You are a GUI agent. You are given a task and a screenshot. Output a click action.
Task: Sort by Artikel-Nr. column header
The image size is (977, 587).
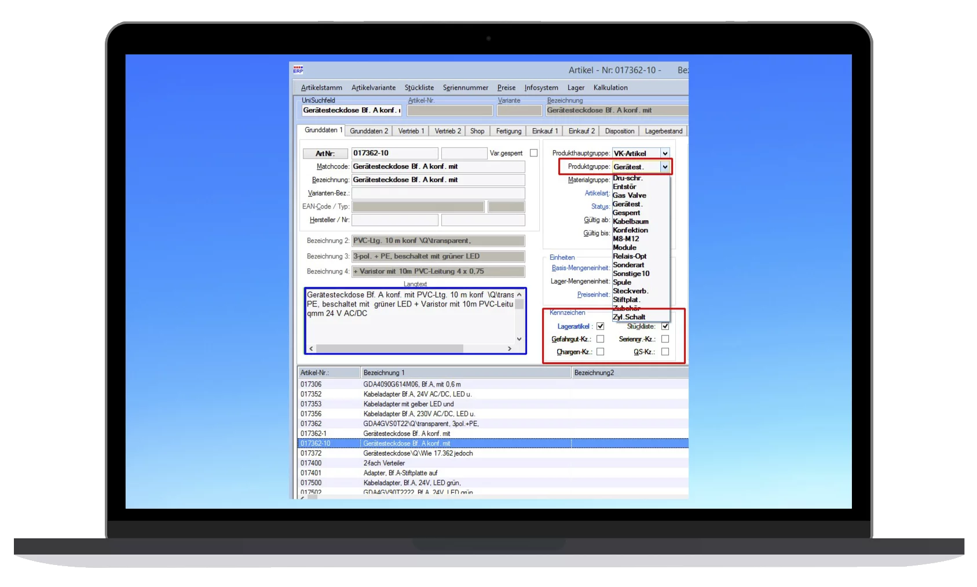coord(329,373)
